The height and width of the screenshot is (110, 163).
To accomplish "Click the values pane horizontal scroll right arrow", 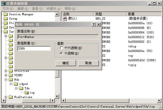I will tap(159, 101).
